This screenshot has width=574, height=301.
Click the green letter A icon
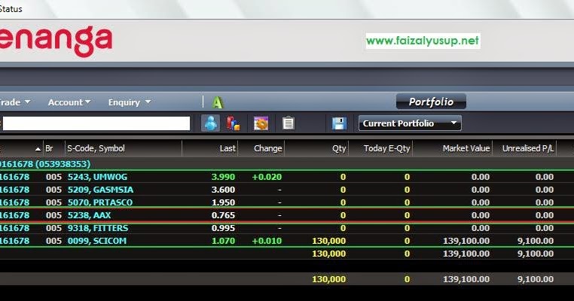[x=218, y=102]
